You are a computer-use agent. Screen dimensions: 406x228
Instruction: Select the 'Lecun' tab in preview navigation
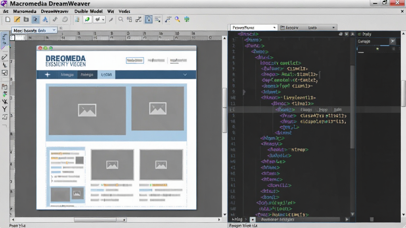click(x=106, y=74)
